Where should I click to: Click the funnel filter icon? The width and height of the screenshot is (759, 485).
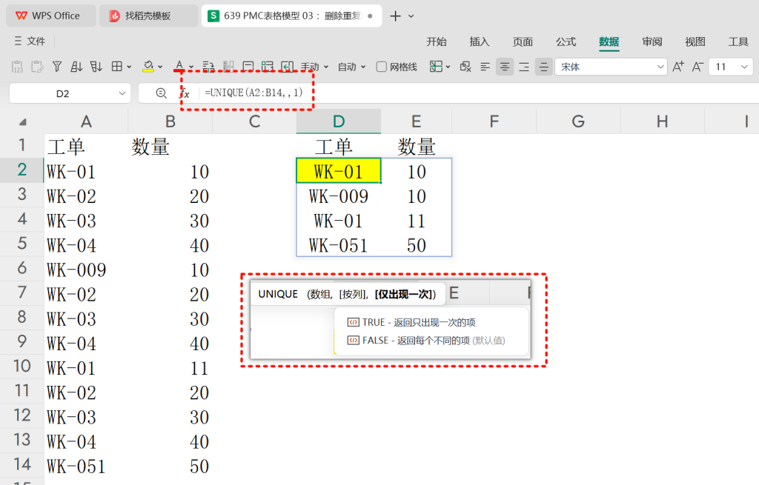click(57, 67)
